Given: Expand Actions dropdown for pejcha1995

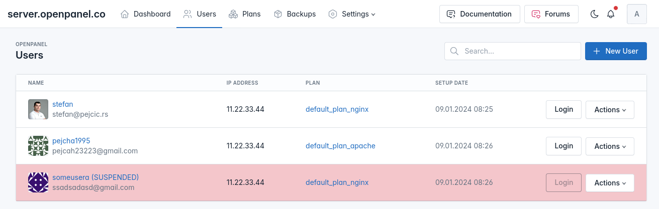Looking at the screenshot, I should click(x=610, y=146).
